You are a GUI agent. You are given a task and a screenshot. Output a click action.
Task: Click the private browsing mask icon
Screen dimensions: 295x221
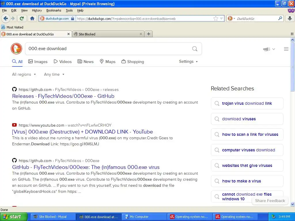tap(291, 10)
